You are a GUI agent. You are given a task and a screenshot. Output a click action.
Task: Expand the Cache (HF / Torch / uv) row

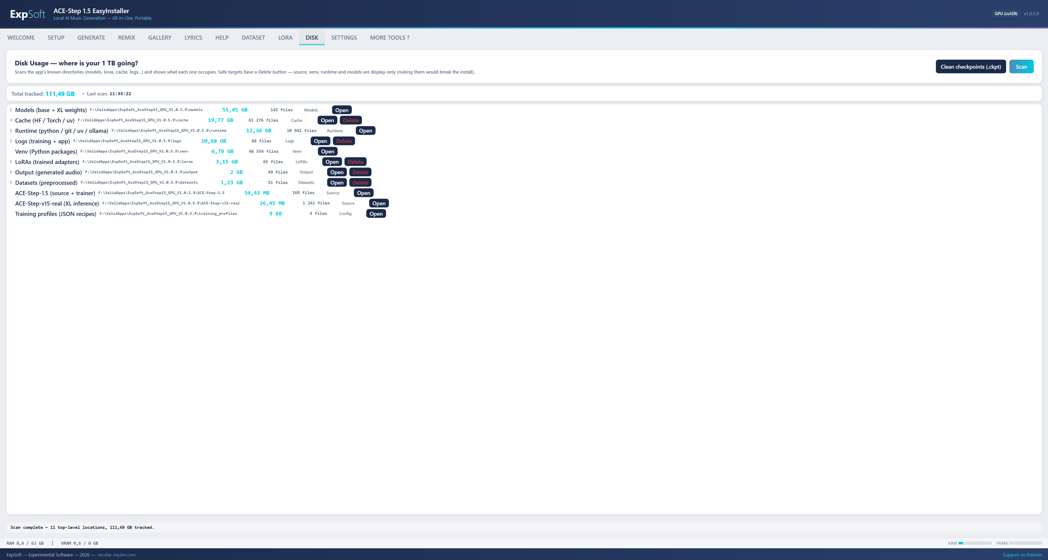tap(11, 120)
